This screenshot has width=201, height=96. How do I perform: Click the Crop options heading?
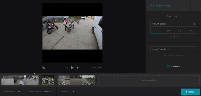tap(174, 16)
